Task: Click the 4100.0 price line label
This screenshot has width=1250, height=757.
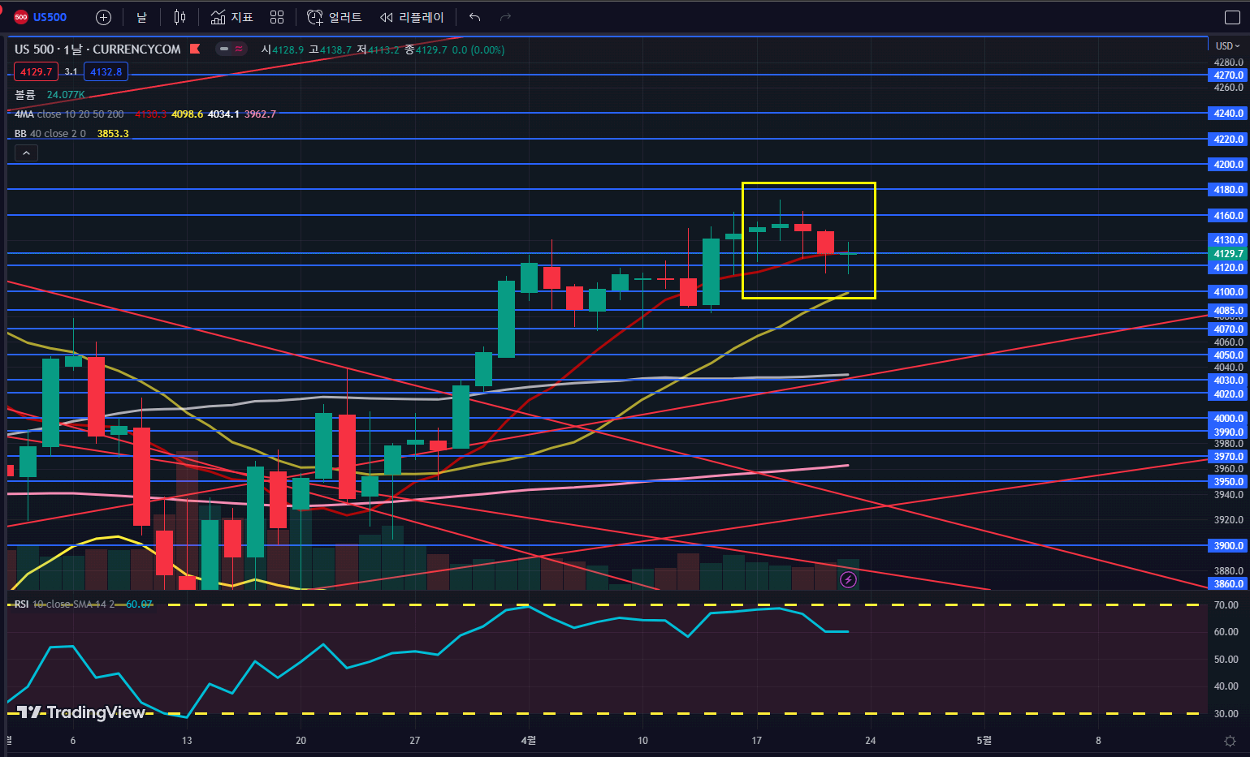Action: pyautogui.click(x=1228, y=292)
